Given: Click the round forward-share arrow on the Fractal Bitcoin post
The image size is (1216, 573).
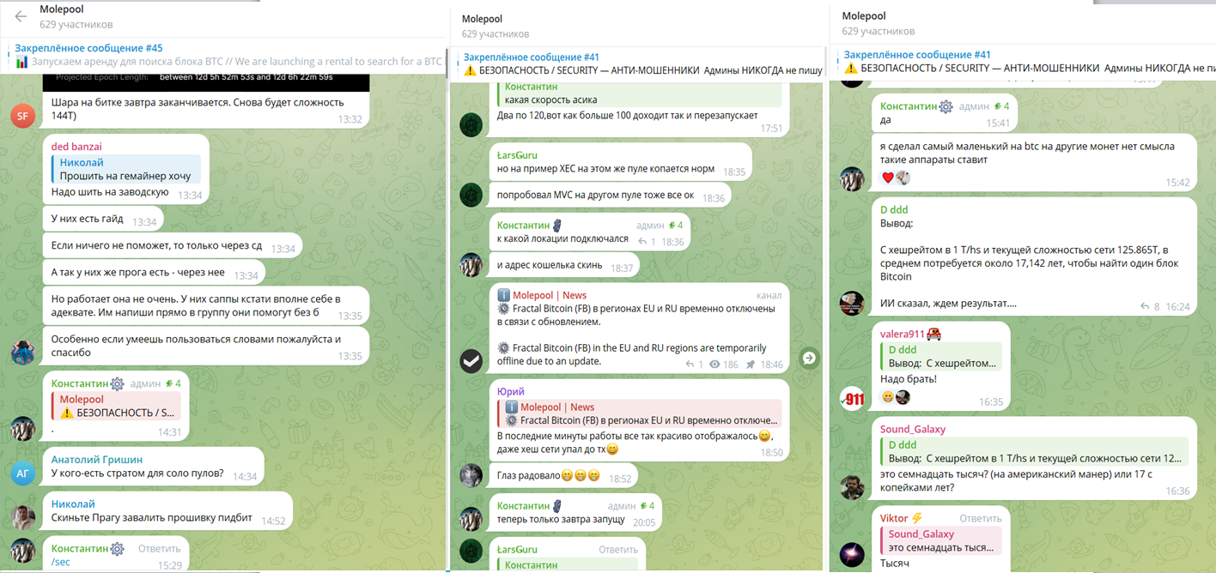Looking at the screenshot, I should [x=809, y=359].
